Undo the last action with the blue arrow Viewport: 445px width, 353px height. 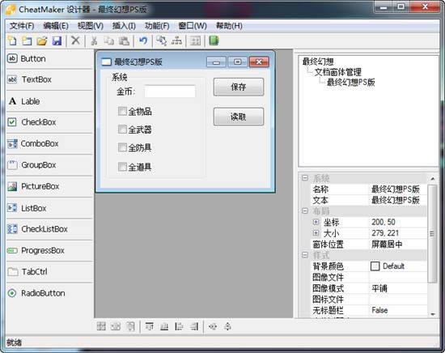(x=143, y=41)
